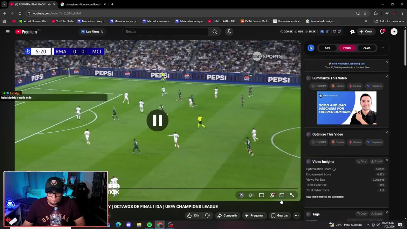Close the Optimize This Video panel
Screen dimensions: 407x229
[387, 132]
